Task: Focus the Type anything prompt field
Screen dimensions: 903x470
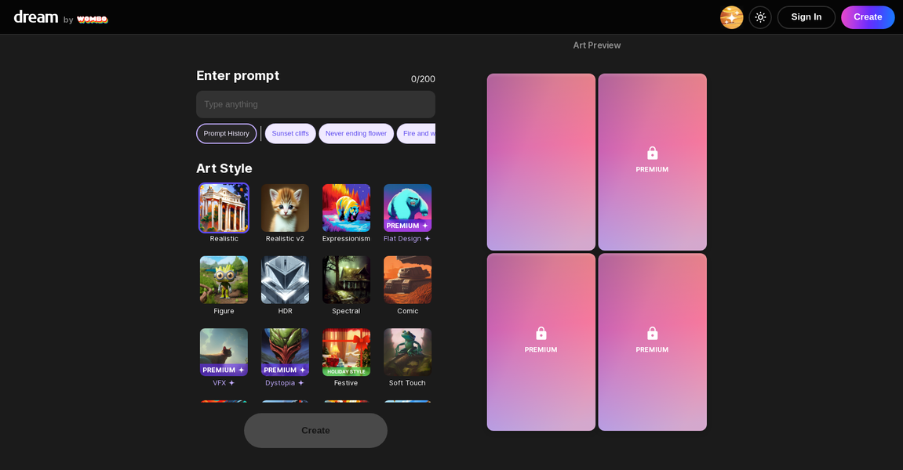Action: (315, 104)
